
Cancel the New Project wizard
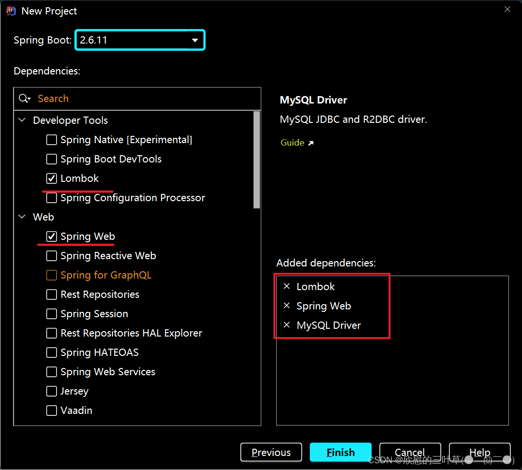pyautogui.click(x=410, y=453)
